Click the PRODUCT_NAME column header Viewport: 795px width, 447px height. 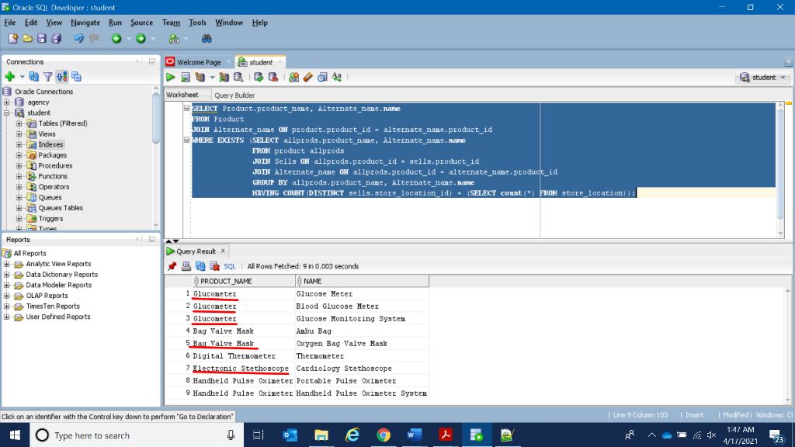[244, 281]
